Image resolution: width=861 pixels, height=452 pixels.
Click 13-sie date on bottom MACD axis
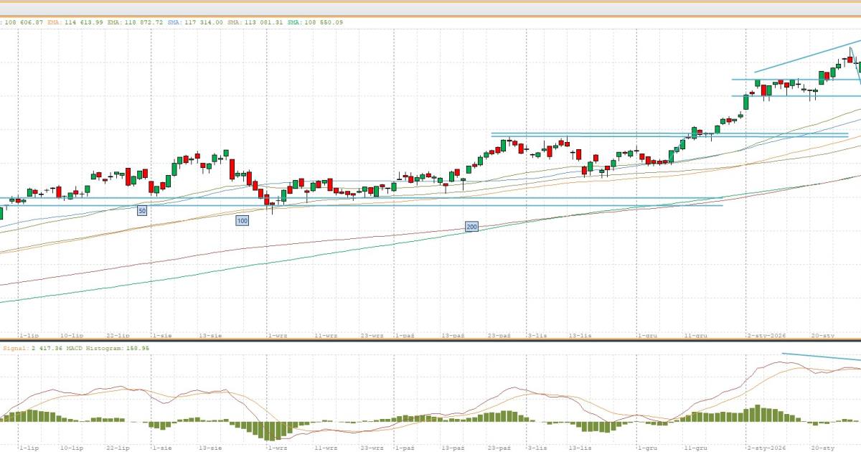tap(210, 447)
